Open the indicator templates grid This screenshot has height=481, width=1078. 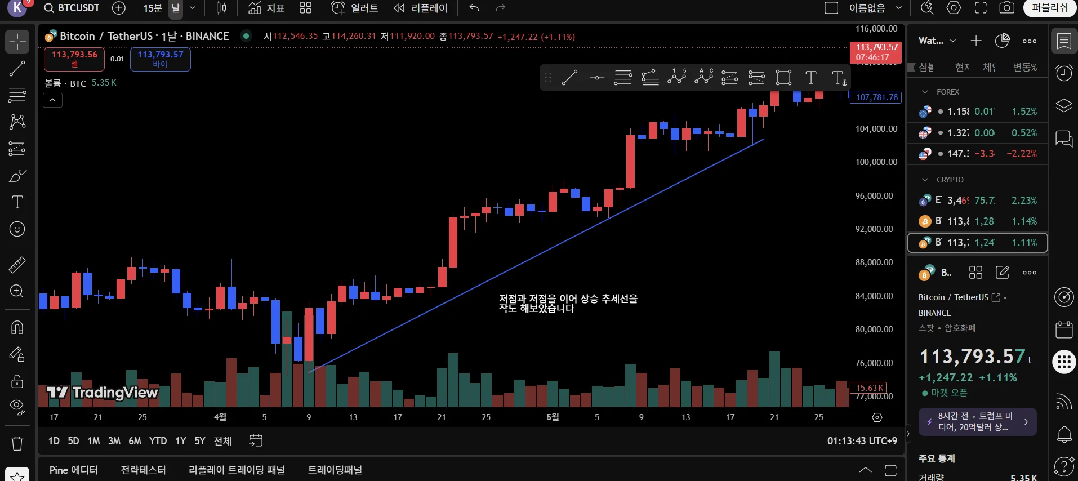coord(305,8)
